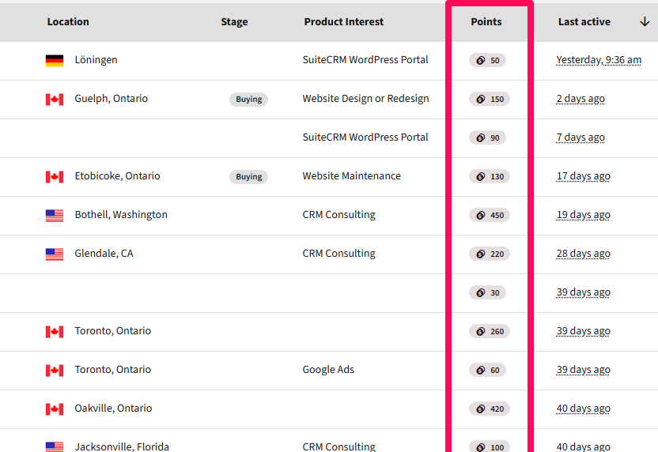Image resolution: width=658 pixels, height=452 pixels.
Task: Click the Buying tag in Guelph row
Action: 248,100
